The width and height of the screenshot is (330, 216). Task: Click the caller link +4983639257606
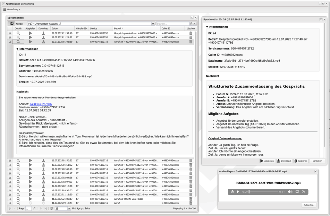(x=41, y=104)
